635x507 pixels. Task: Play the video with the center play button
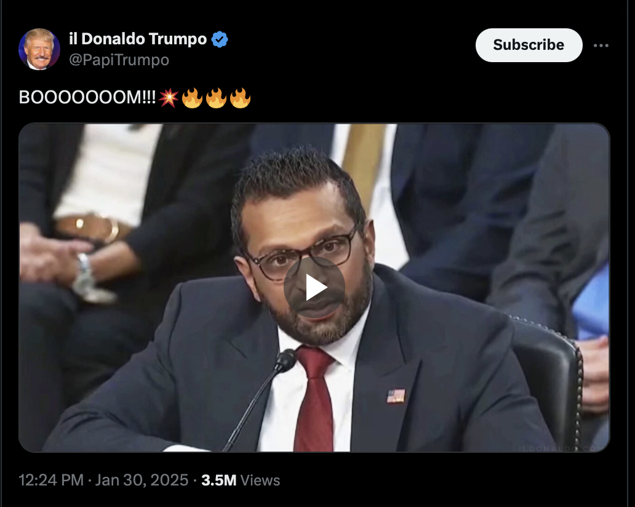click(x=314, y=287)
